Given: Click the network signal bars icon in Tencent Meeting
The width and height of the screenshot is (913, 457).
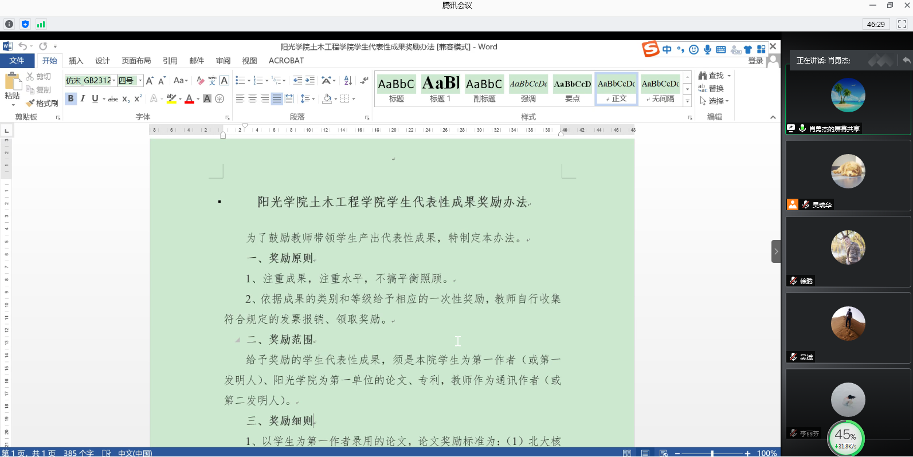Looking at the screenshot, I should coord(41,24).
